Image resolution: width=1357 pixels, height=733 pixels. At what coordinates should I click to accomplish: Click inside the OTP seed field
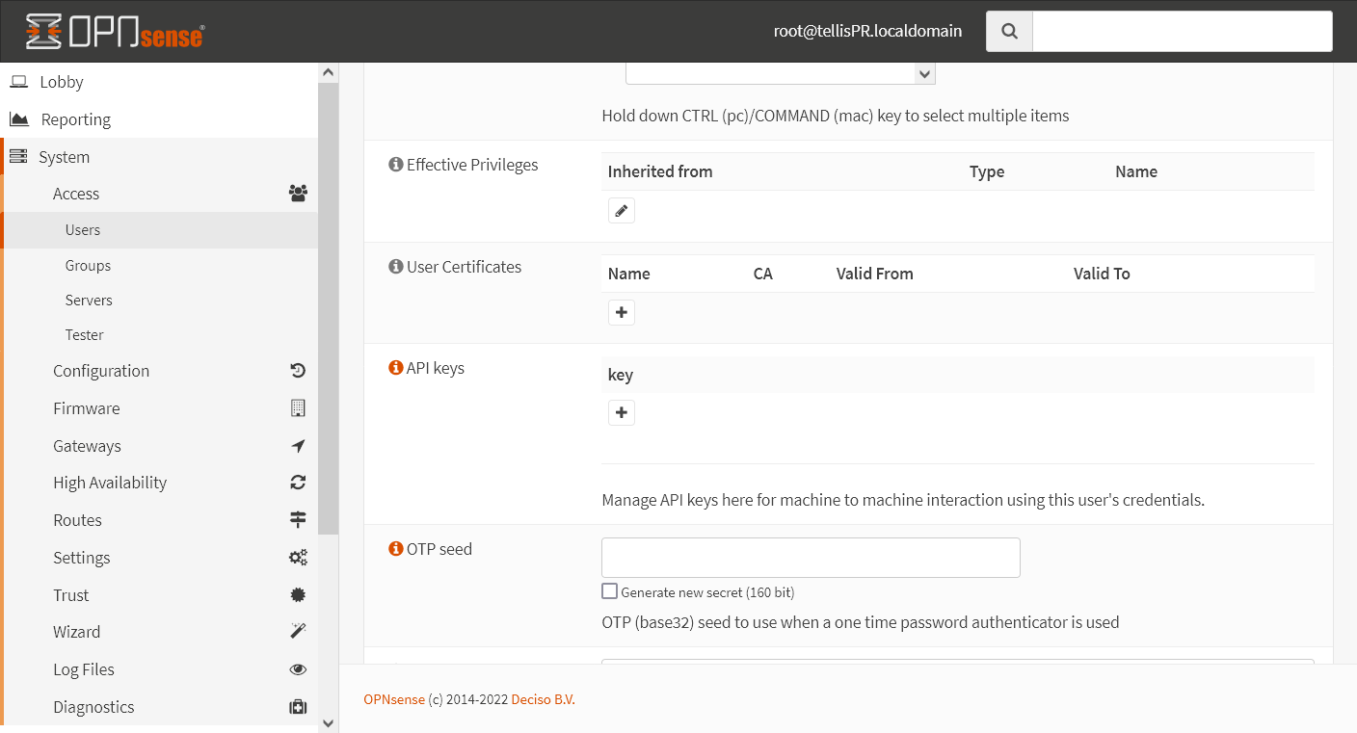pos(810,557)
